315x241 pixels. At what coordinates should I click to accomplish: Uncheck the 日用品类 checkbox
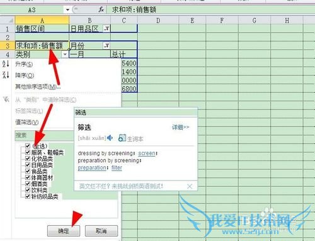pos(28,165)
